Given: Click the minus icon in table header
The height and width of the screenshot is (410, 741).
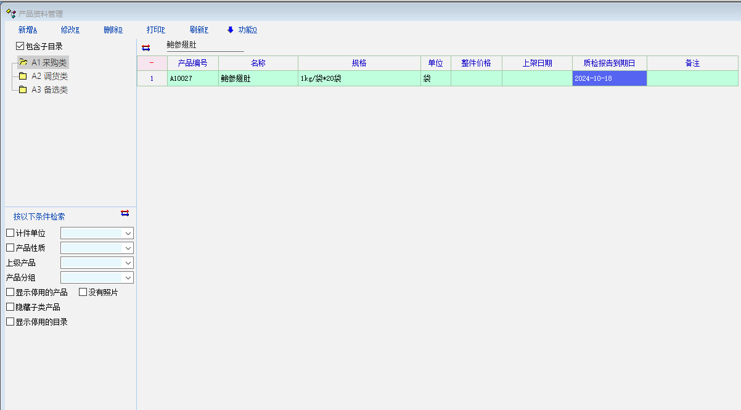Looking at the screenshot, I should point(152,63).
